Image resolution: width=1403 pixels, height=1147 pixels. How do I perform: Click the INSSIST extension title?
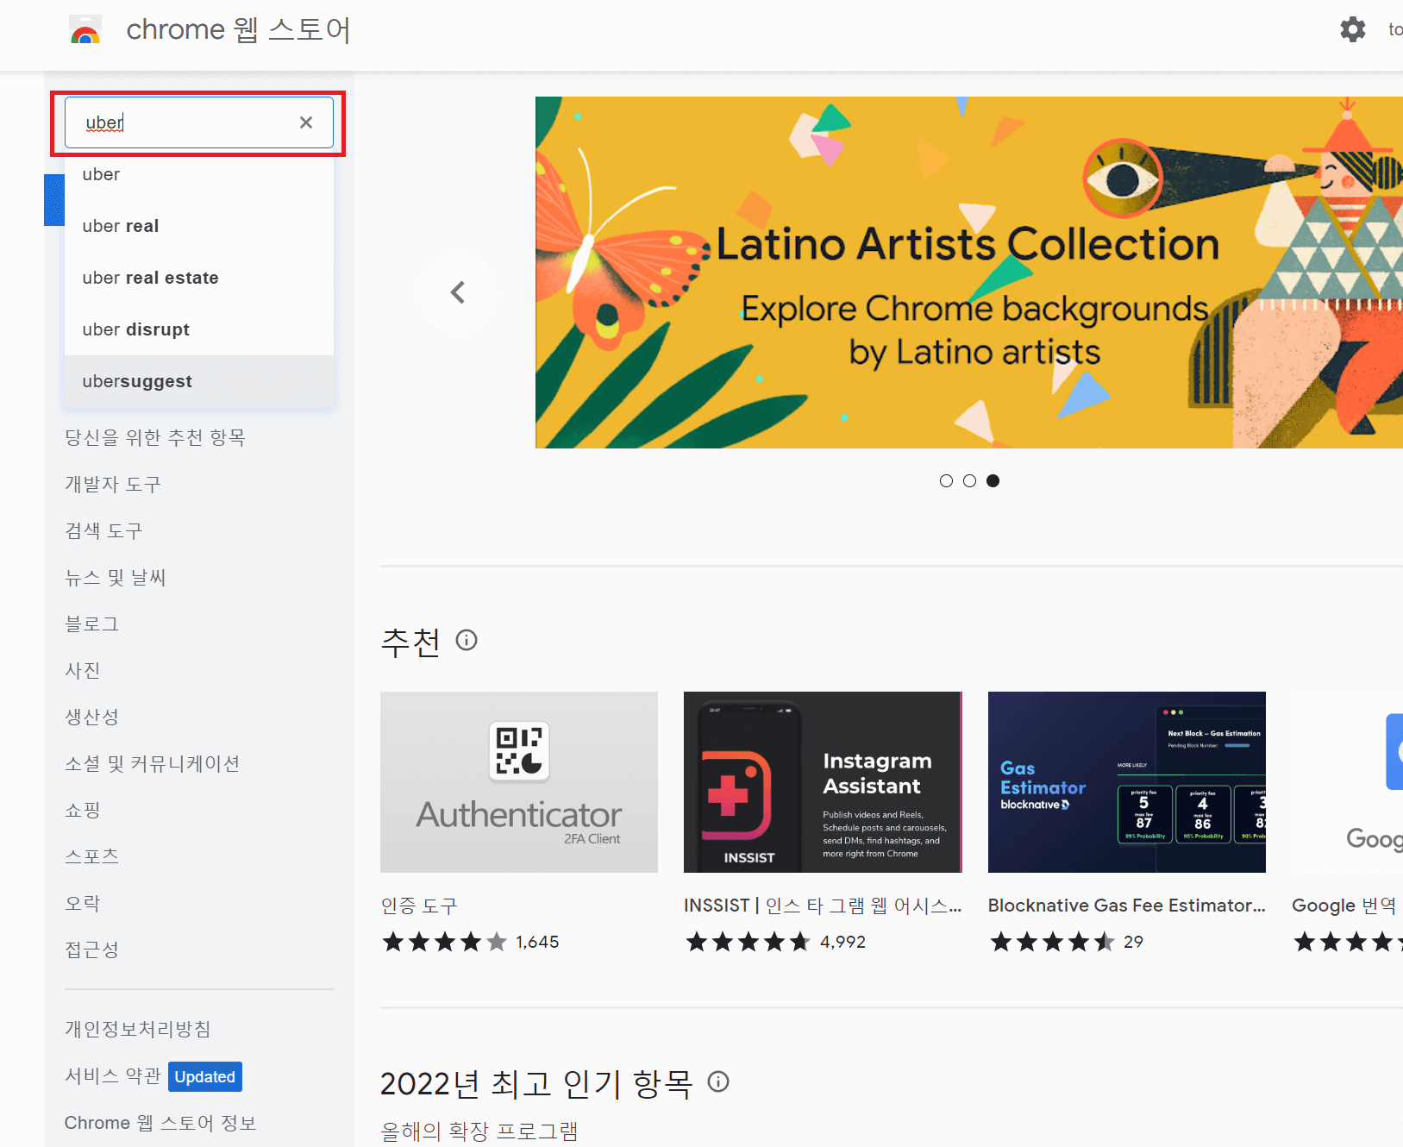(x=823, y=906)
